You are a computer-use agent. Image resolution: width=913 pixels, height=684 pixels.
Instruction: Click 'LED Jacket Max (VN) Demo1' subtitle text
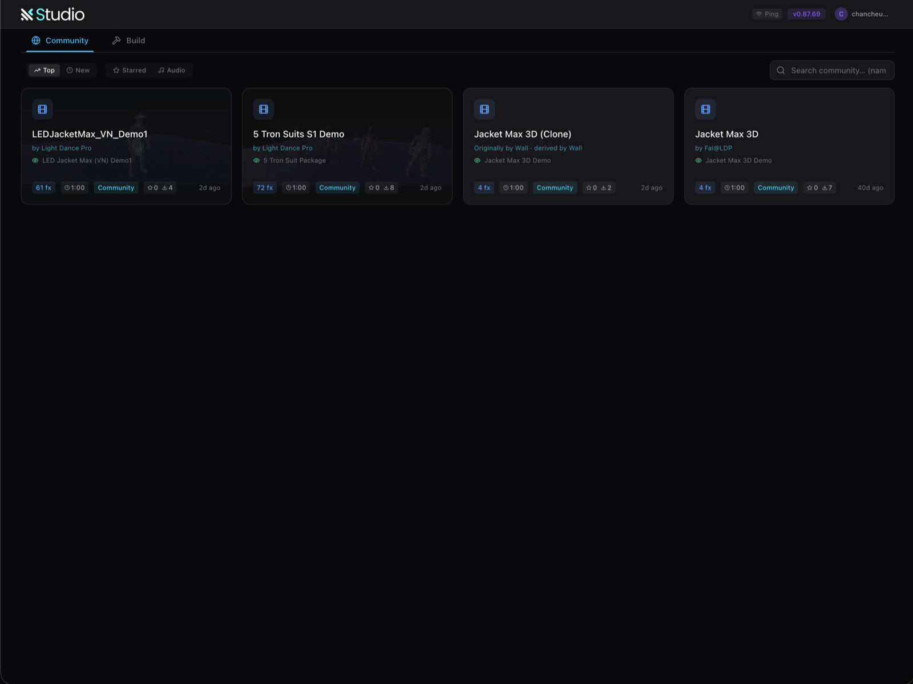click(x=87, y=160)
